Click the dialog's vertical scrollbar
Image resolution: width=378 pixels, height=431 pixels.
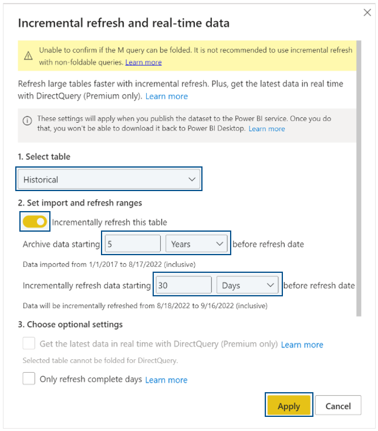pyautogui.click(x=359, y=178)
